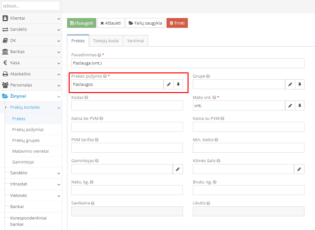Image resolution: width=315 pixels, height=230 pixels.
Task: Expand the Vietovės submenu chevron
Action: [x=59, y=196]
